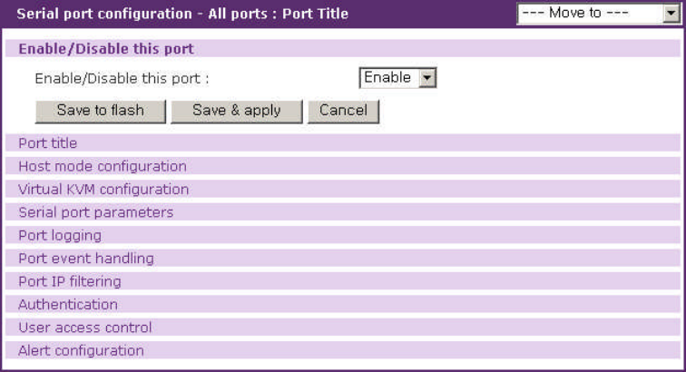686x372 pixels.
Task: Open User access control section
Action: 85,328
